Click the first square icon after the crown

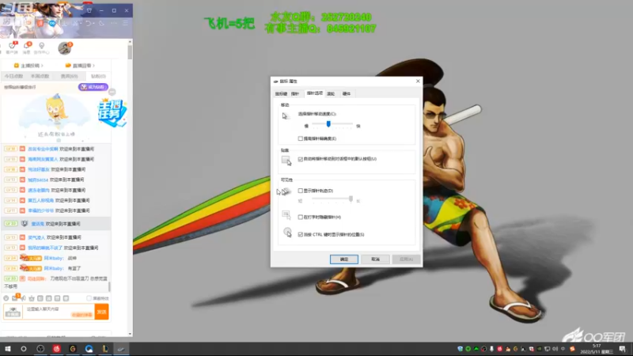(x=40, y=298)
